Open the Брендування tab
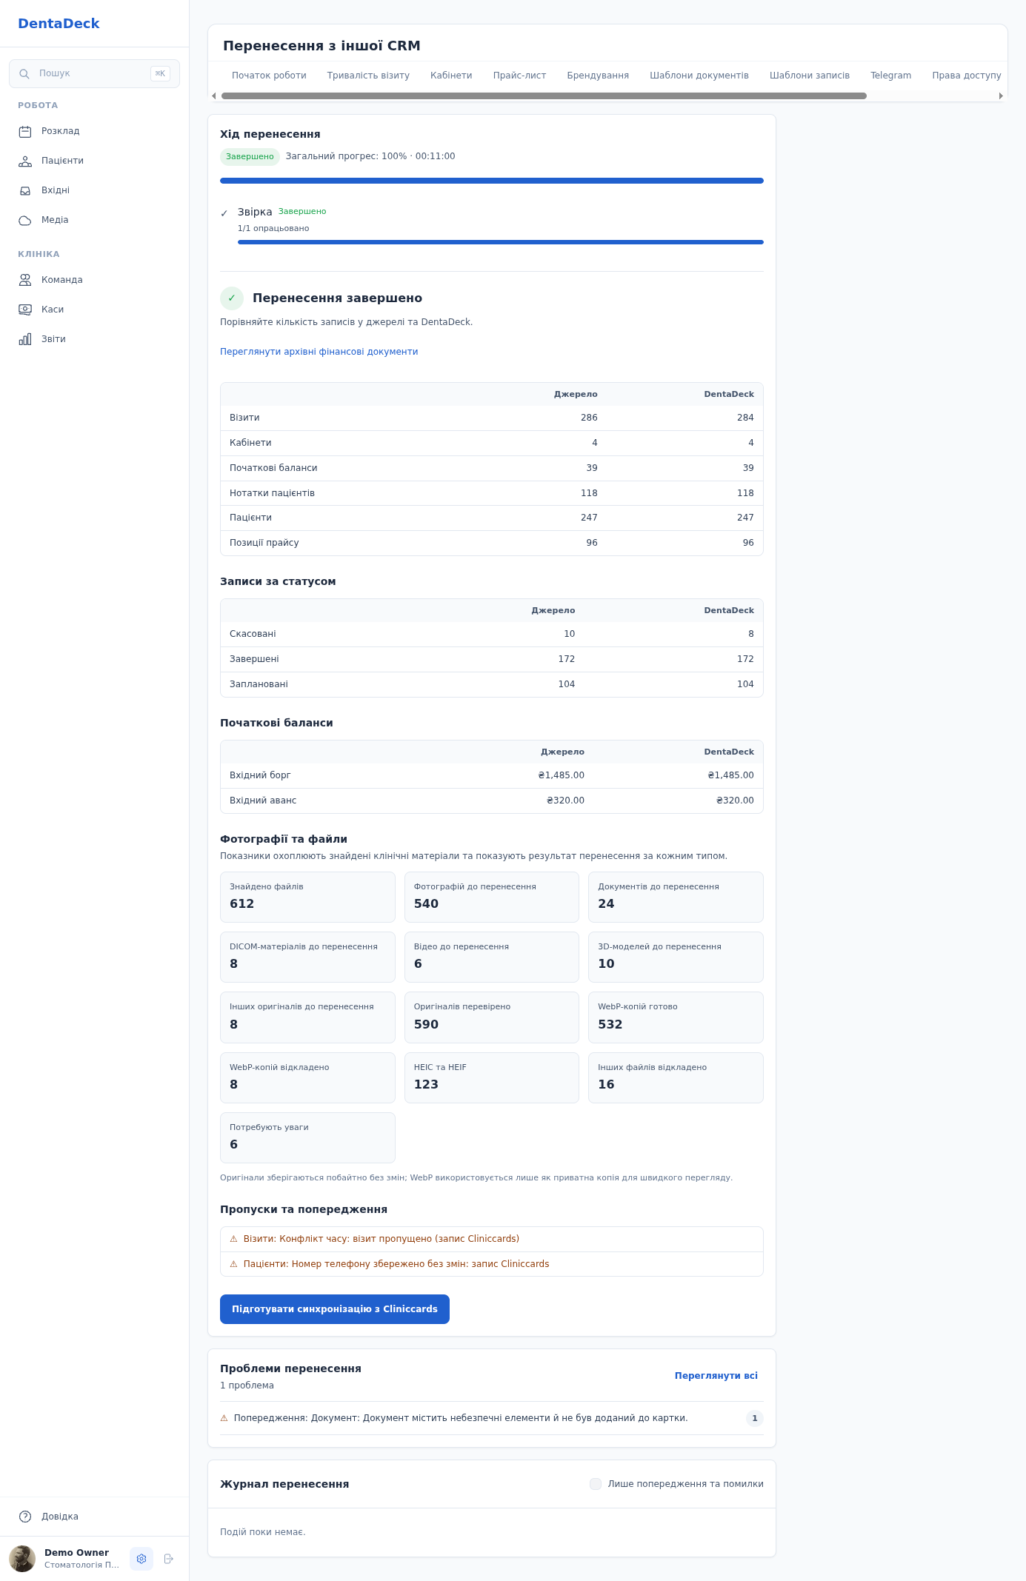This screenshot has height=1581, width=1026. 598,76
